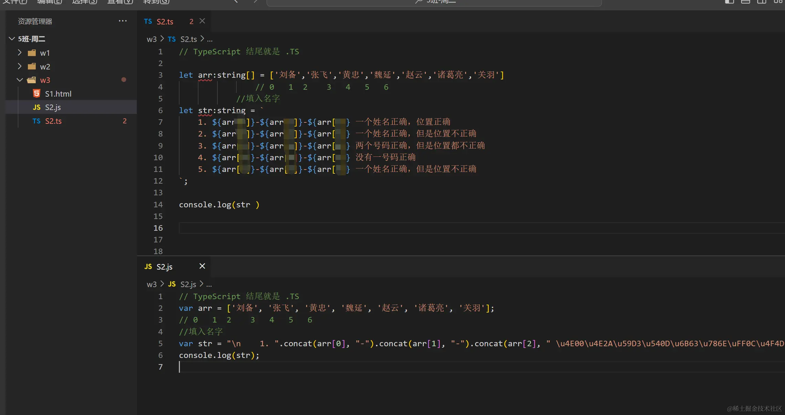The width and height of the screenshot is (785, 415).
Task: Click line number 16 in S2.ts editor
Action: [x=158, y=228]
